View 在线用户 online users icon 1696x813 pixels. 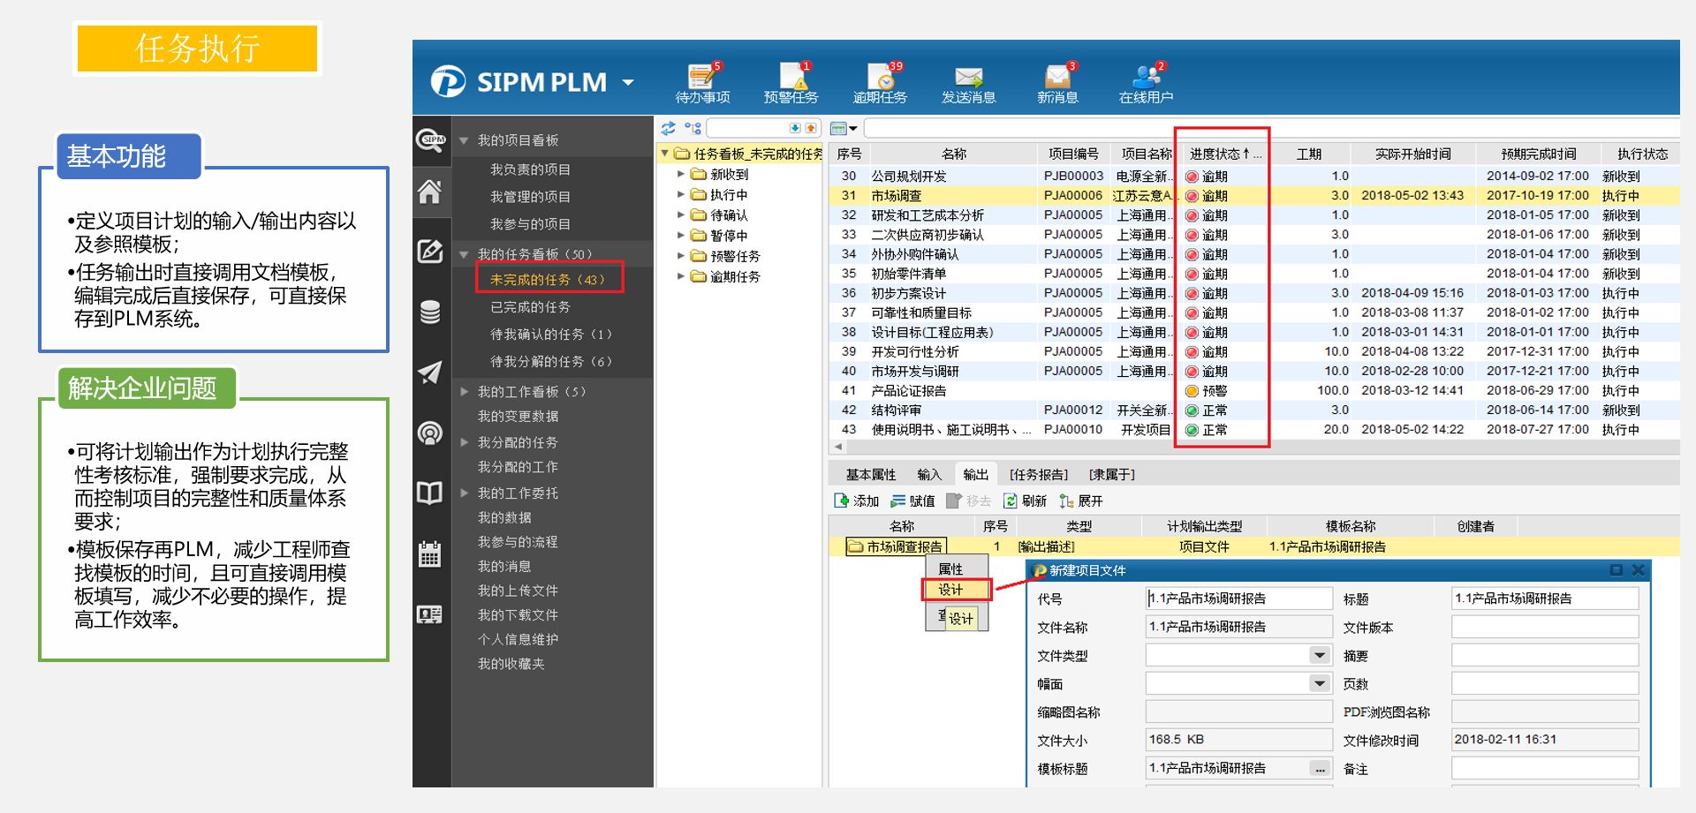1146,82
